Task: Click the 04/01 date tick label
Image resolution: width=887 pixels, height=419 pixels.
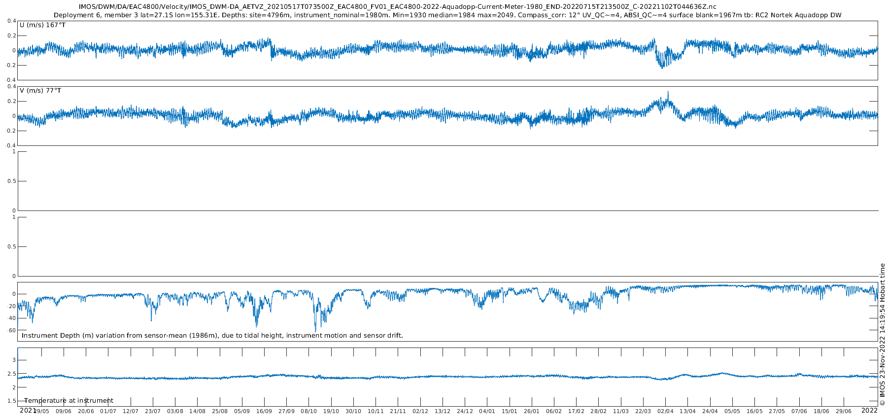Action: (487, 411)
